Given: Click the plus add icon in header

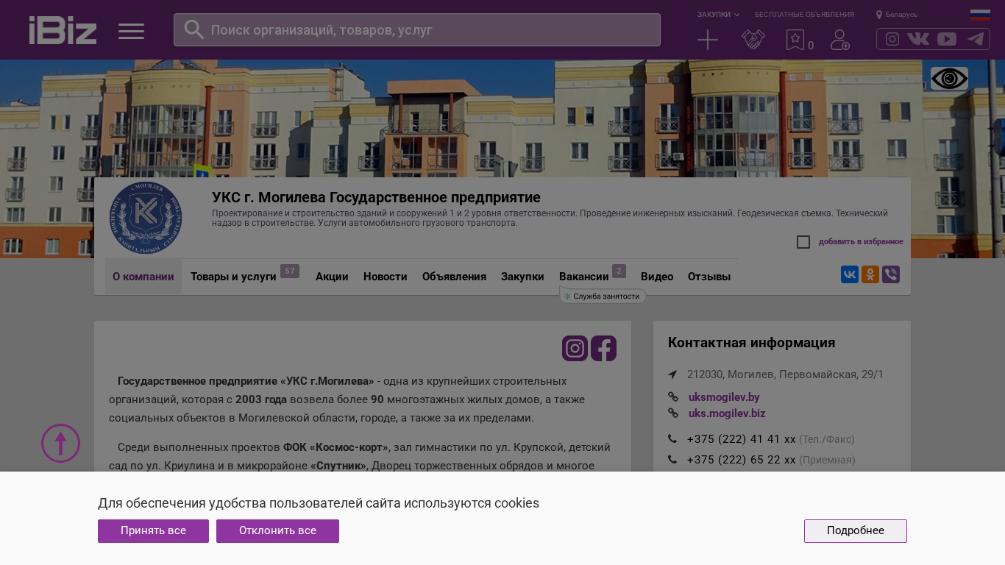Looking at the screenshot, I should tap(708, 40).
